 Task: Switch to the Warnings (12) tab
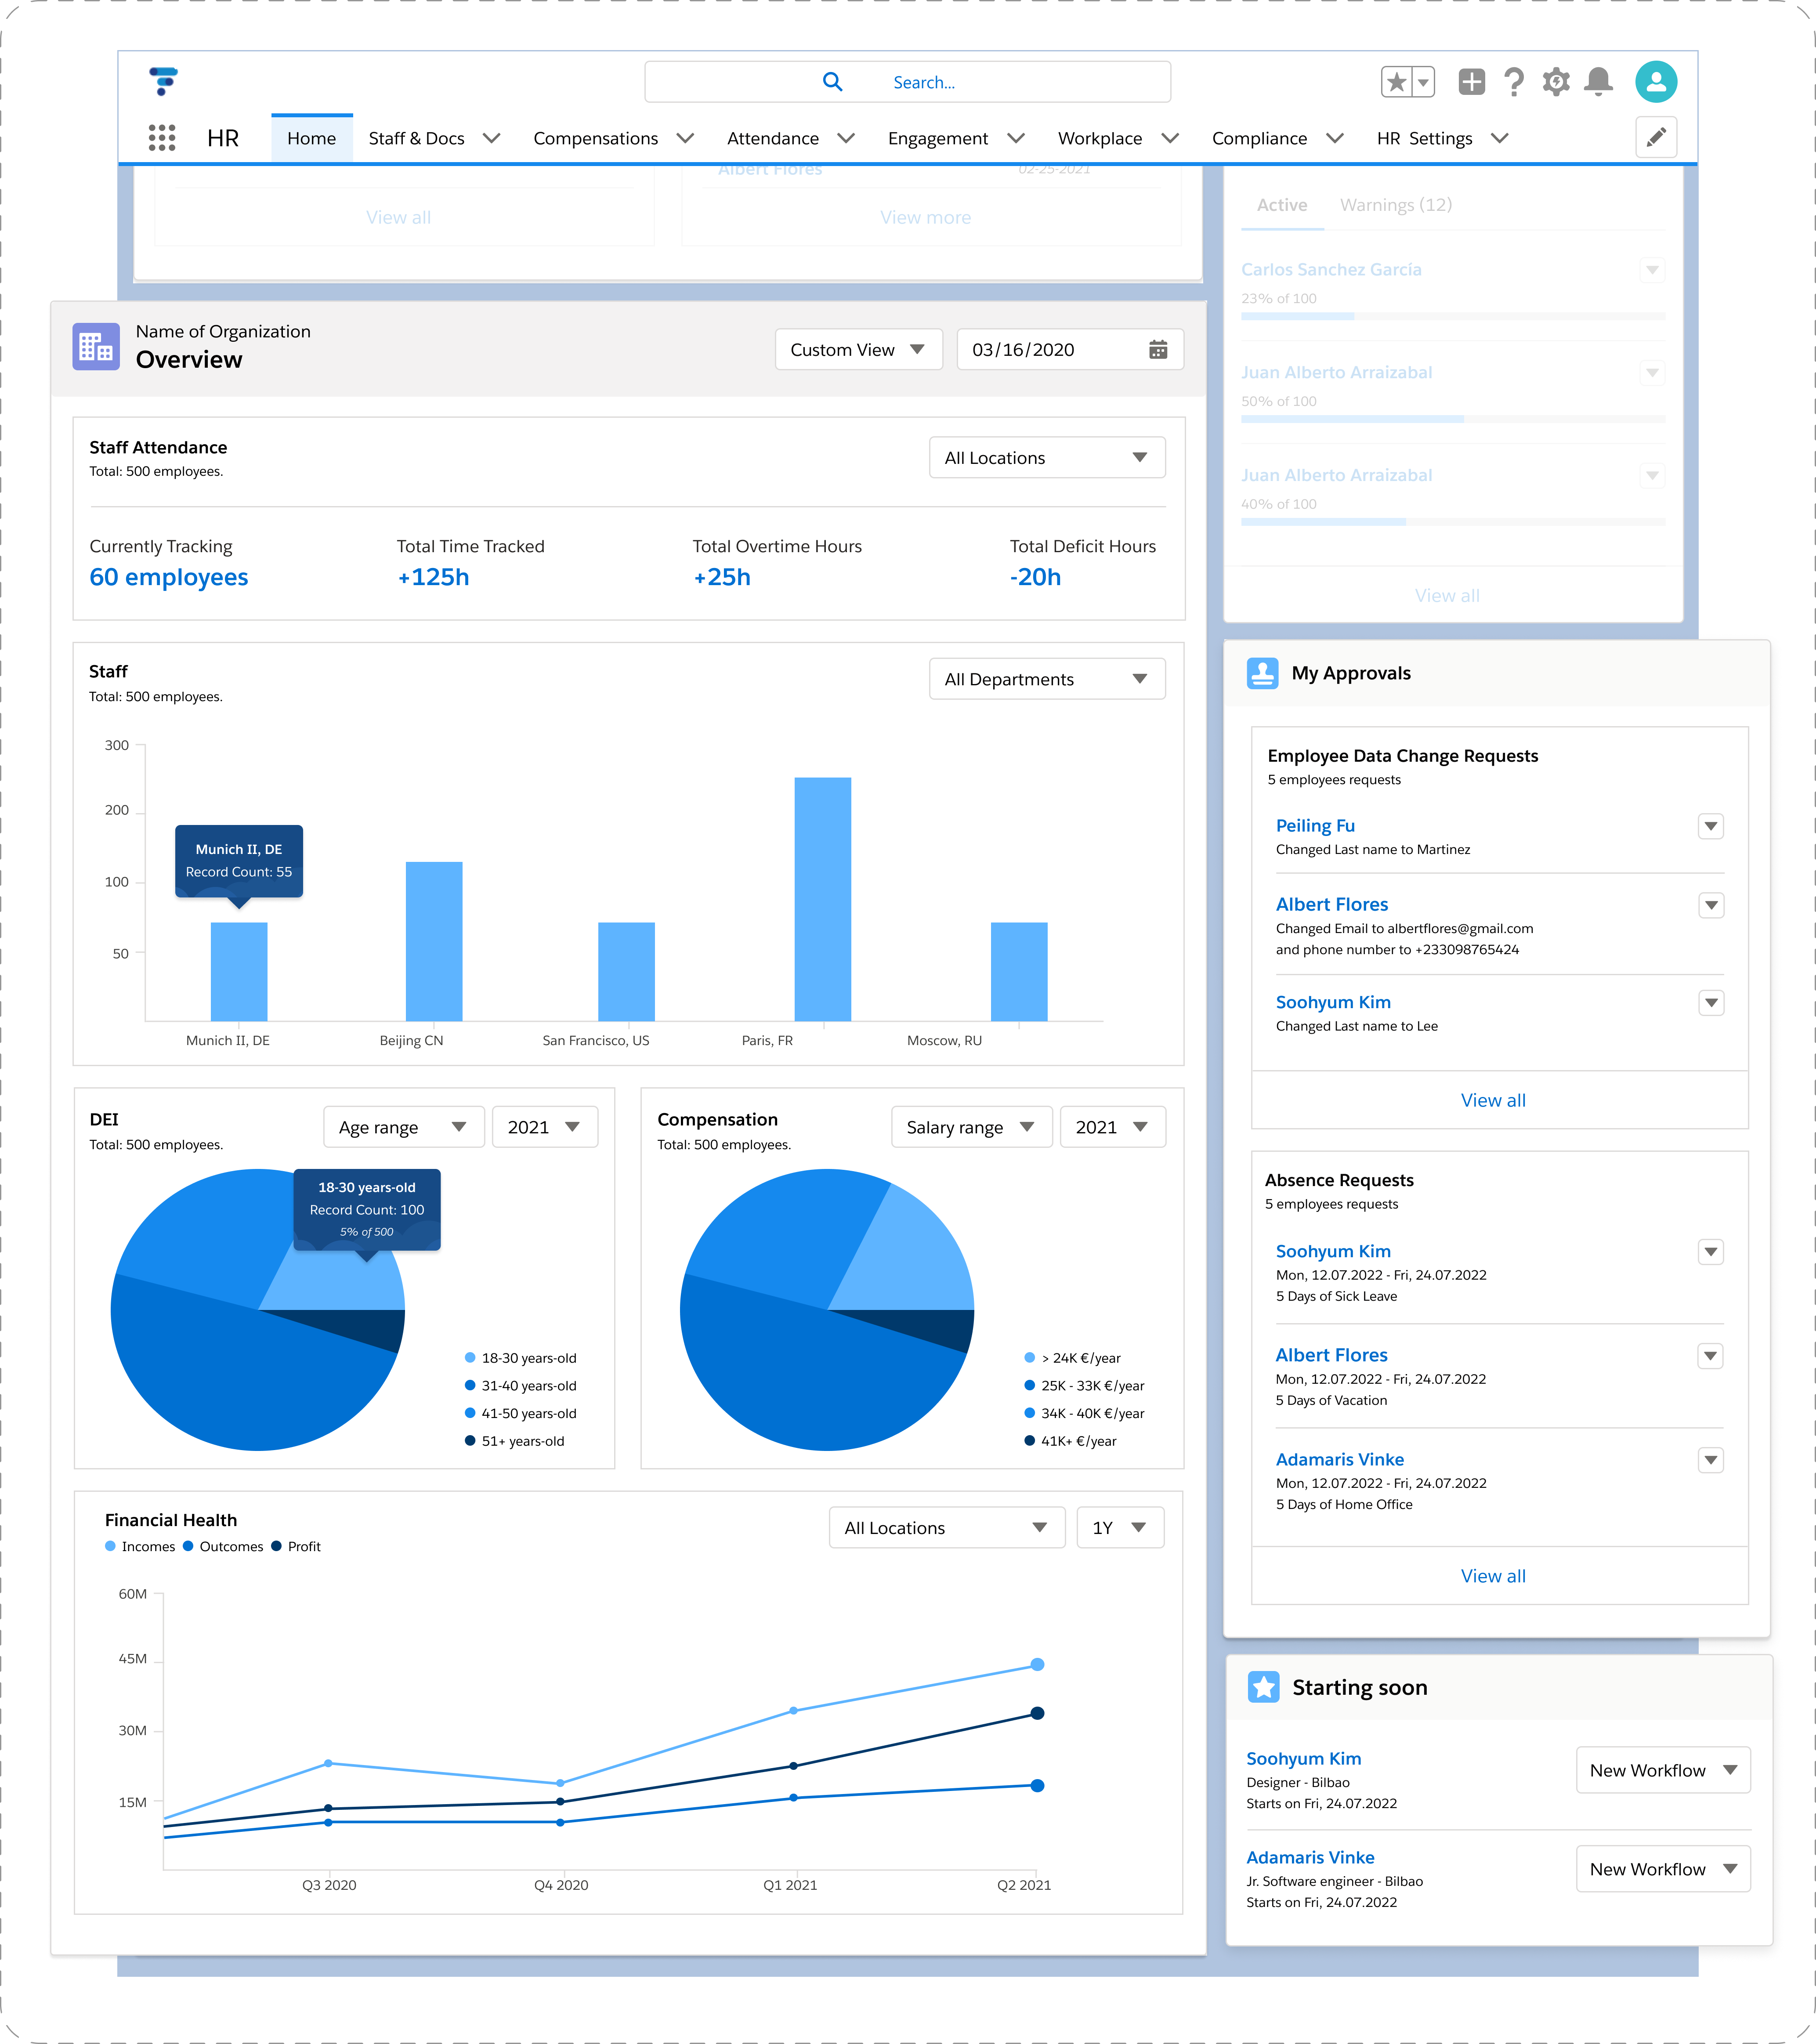click(1395, 205)
